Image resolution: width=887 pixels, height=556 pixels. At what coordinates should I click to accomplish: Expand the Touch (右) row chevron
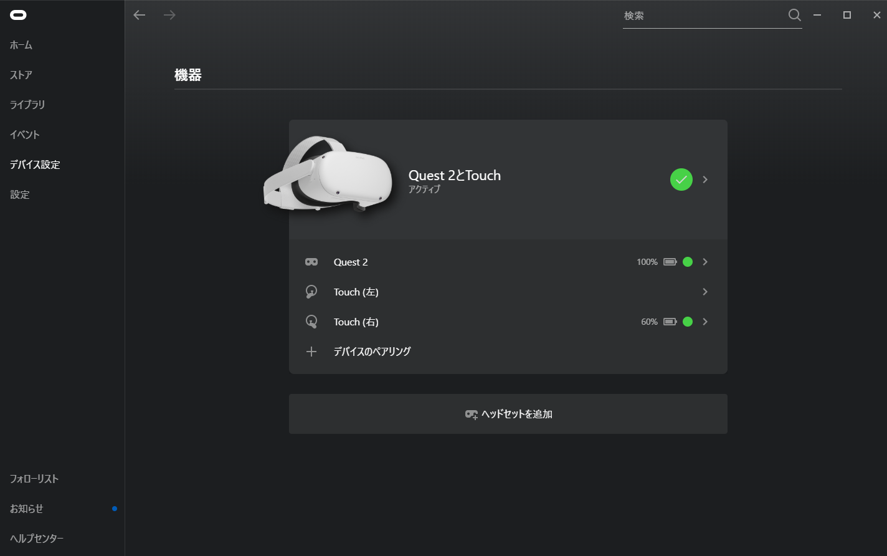coord(705,322)
